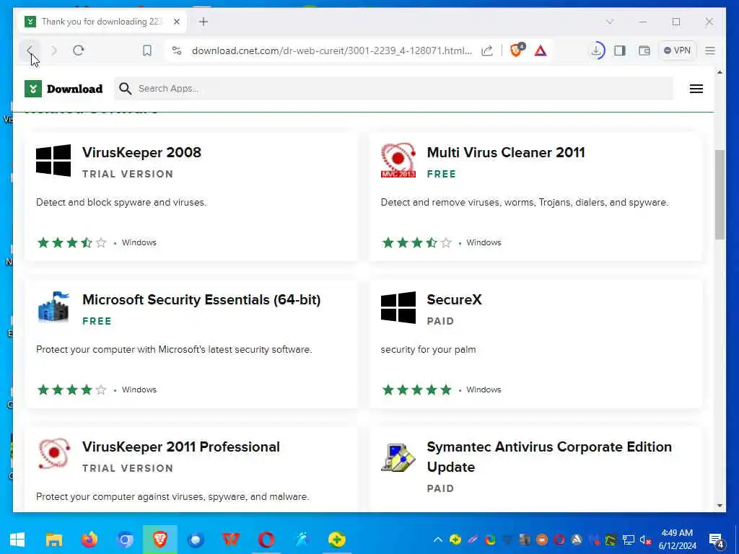Bookmark this page with the bookmark icon
This screenshot has height=554, width=739.
pyautogui.click(x=147, y=50)
